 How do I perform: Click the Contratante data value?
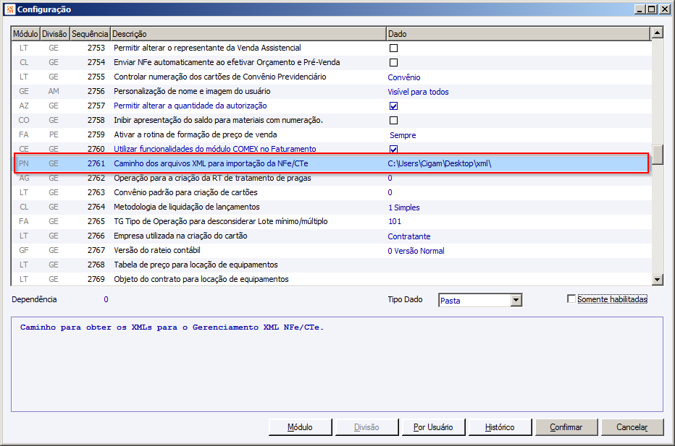[x=409, y=236]
